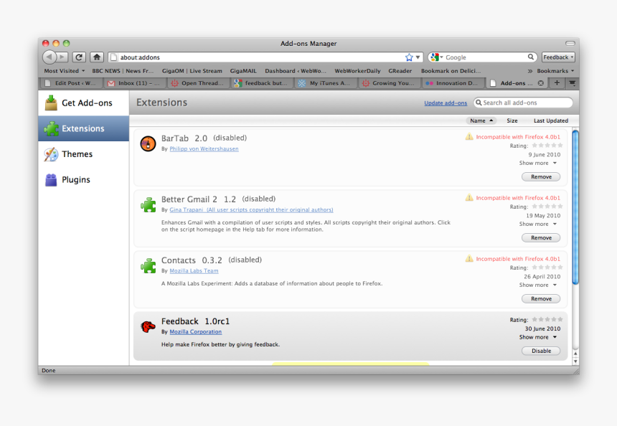Open the Mozilla Corporation author link
This screenshot has height=426, width=617.
point(196,331)
